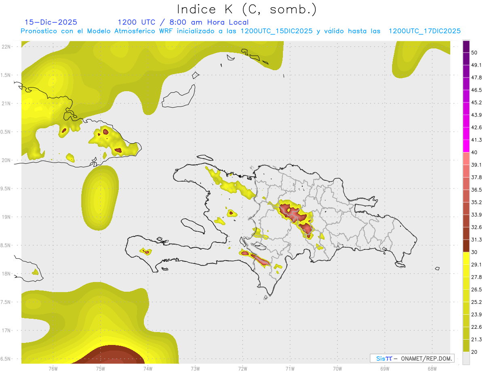Click the "15-Dic-2025" date label
Viewport: 485px width, 374px height.
(x=51, y=22)
